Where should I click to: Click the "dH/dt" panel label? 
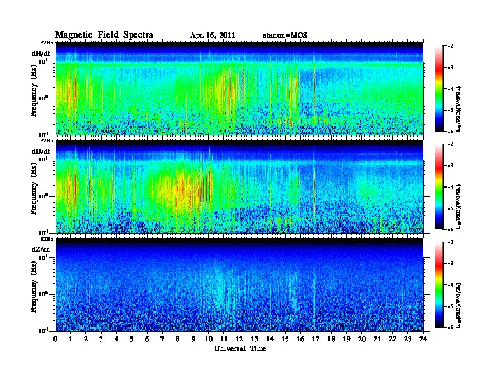(41, 53)
